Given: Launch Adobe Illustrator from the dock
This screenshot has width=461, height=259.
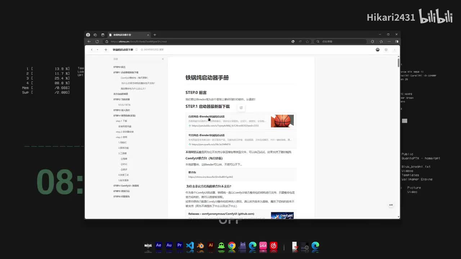Looking at the screenshot, I should pos(211,246).
